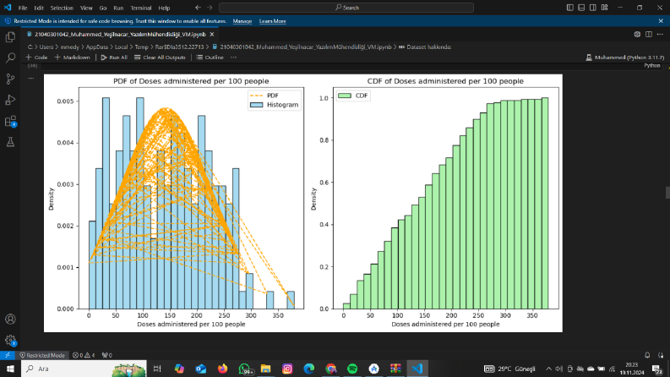Click Restricted Mode in status bar
Image resolution: width=670 pixels, height=377 pixels.
[42, 355]
